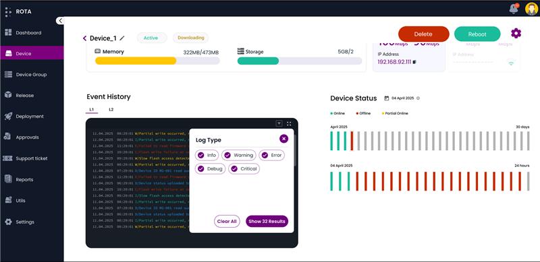The width and height of the screenshot is (540, 262).
Task: Select the Device sidebar item
Action: pos(32,53)
